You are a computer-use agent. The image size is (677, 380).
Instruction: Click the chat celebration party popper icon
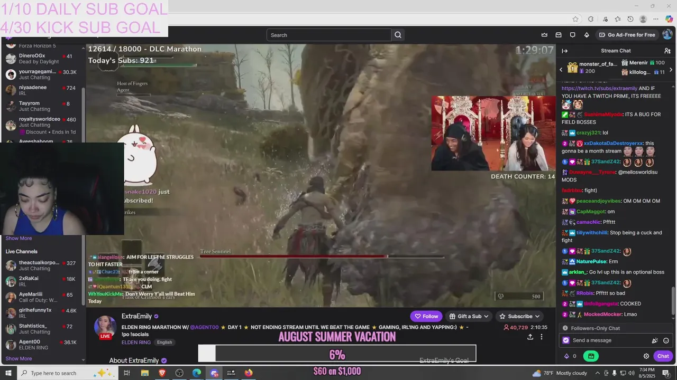(x=655, y=340)
